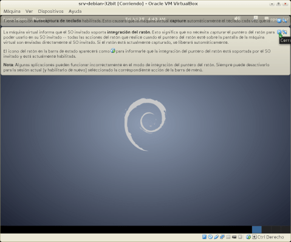Minimize the VirtualBox window
The height and width of the screenshot is (242, 291).
[x=272, y=4]
